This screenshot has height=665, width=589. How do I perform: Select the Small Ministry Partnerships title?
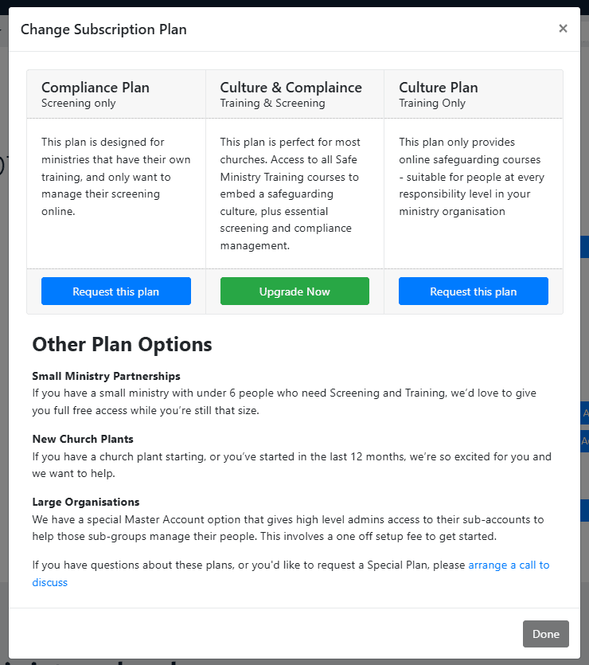(x=106, y=376)
